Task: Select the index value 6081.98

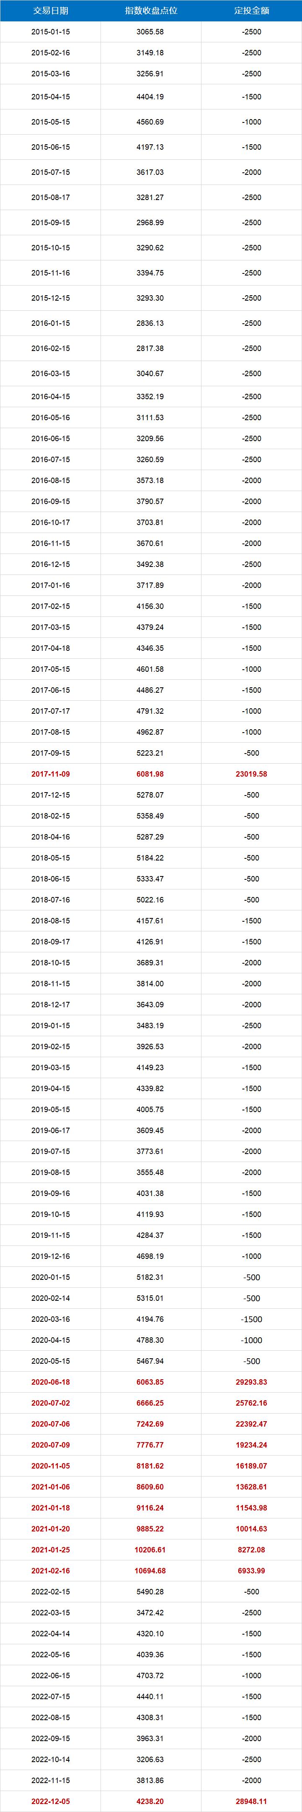Action: click(x=150, y=775)
